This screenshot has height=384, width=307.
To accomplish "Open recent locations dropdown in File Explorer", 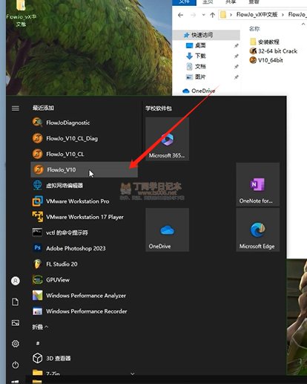I will pyautogui.click(x=203, y=15).
